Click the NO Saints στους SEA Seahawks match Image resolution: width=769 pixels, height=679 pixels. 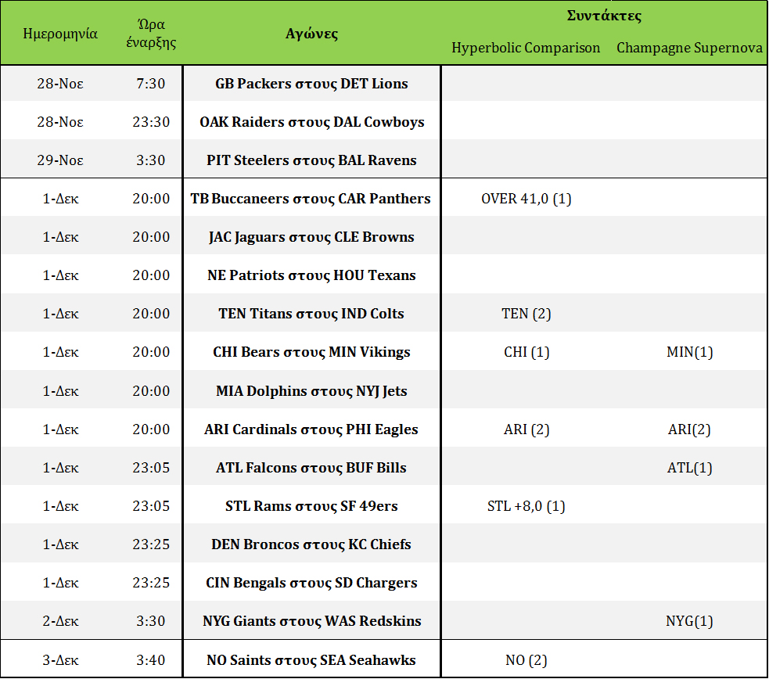coord(311,660)
